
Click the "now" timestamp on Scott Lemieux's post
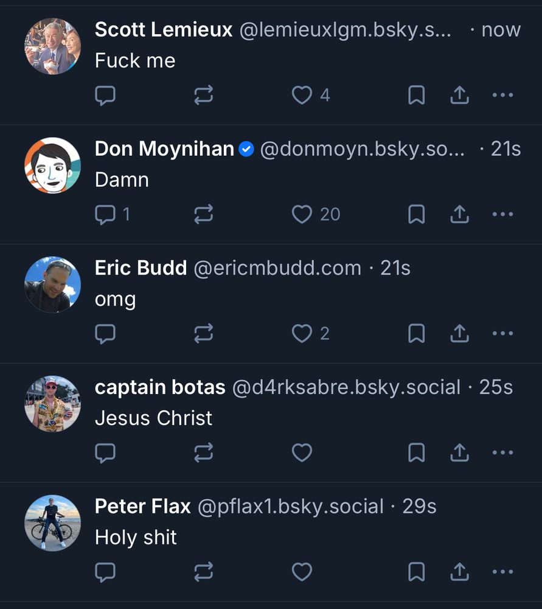500,29
